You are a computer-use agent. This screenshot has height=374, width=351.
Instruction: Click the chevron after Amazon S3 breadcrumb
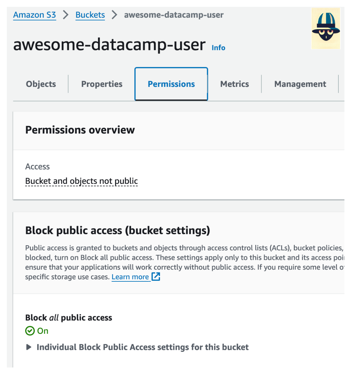[x=66, y=15]
